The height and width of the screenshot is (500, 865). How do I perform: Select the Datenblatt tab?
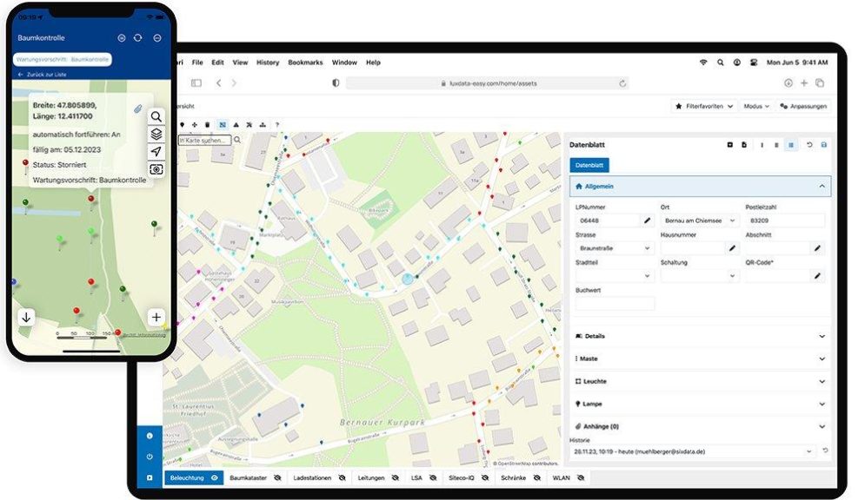tap(589, 165)
